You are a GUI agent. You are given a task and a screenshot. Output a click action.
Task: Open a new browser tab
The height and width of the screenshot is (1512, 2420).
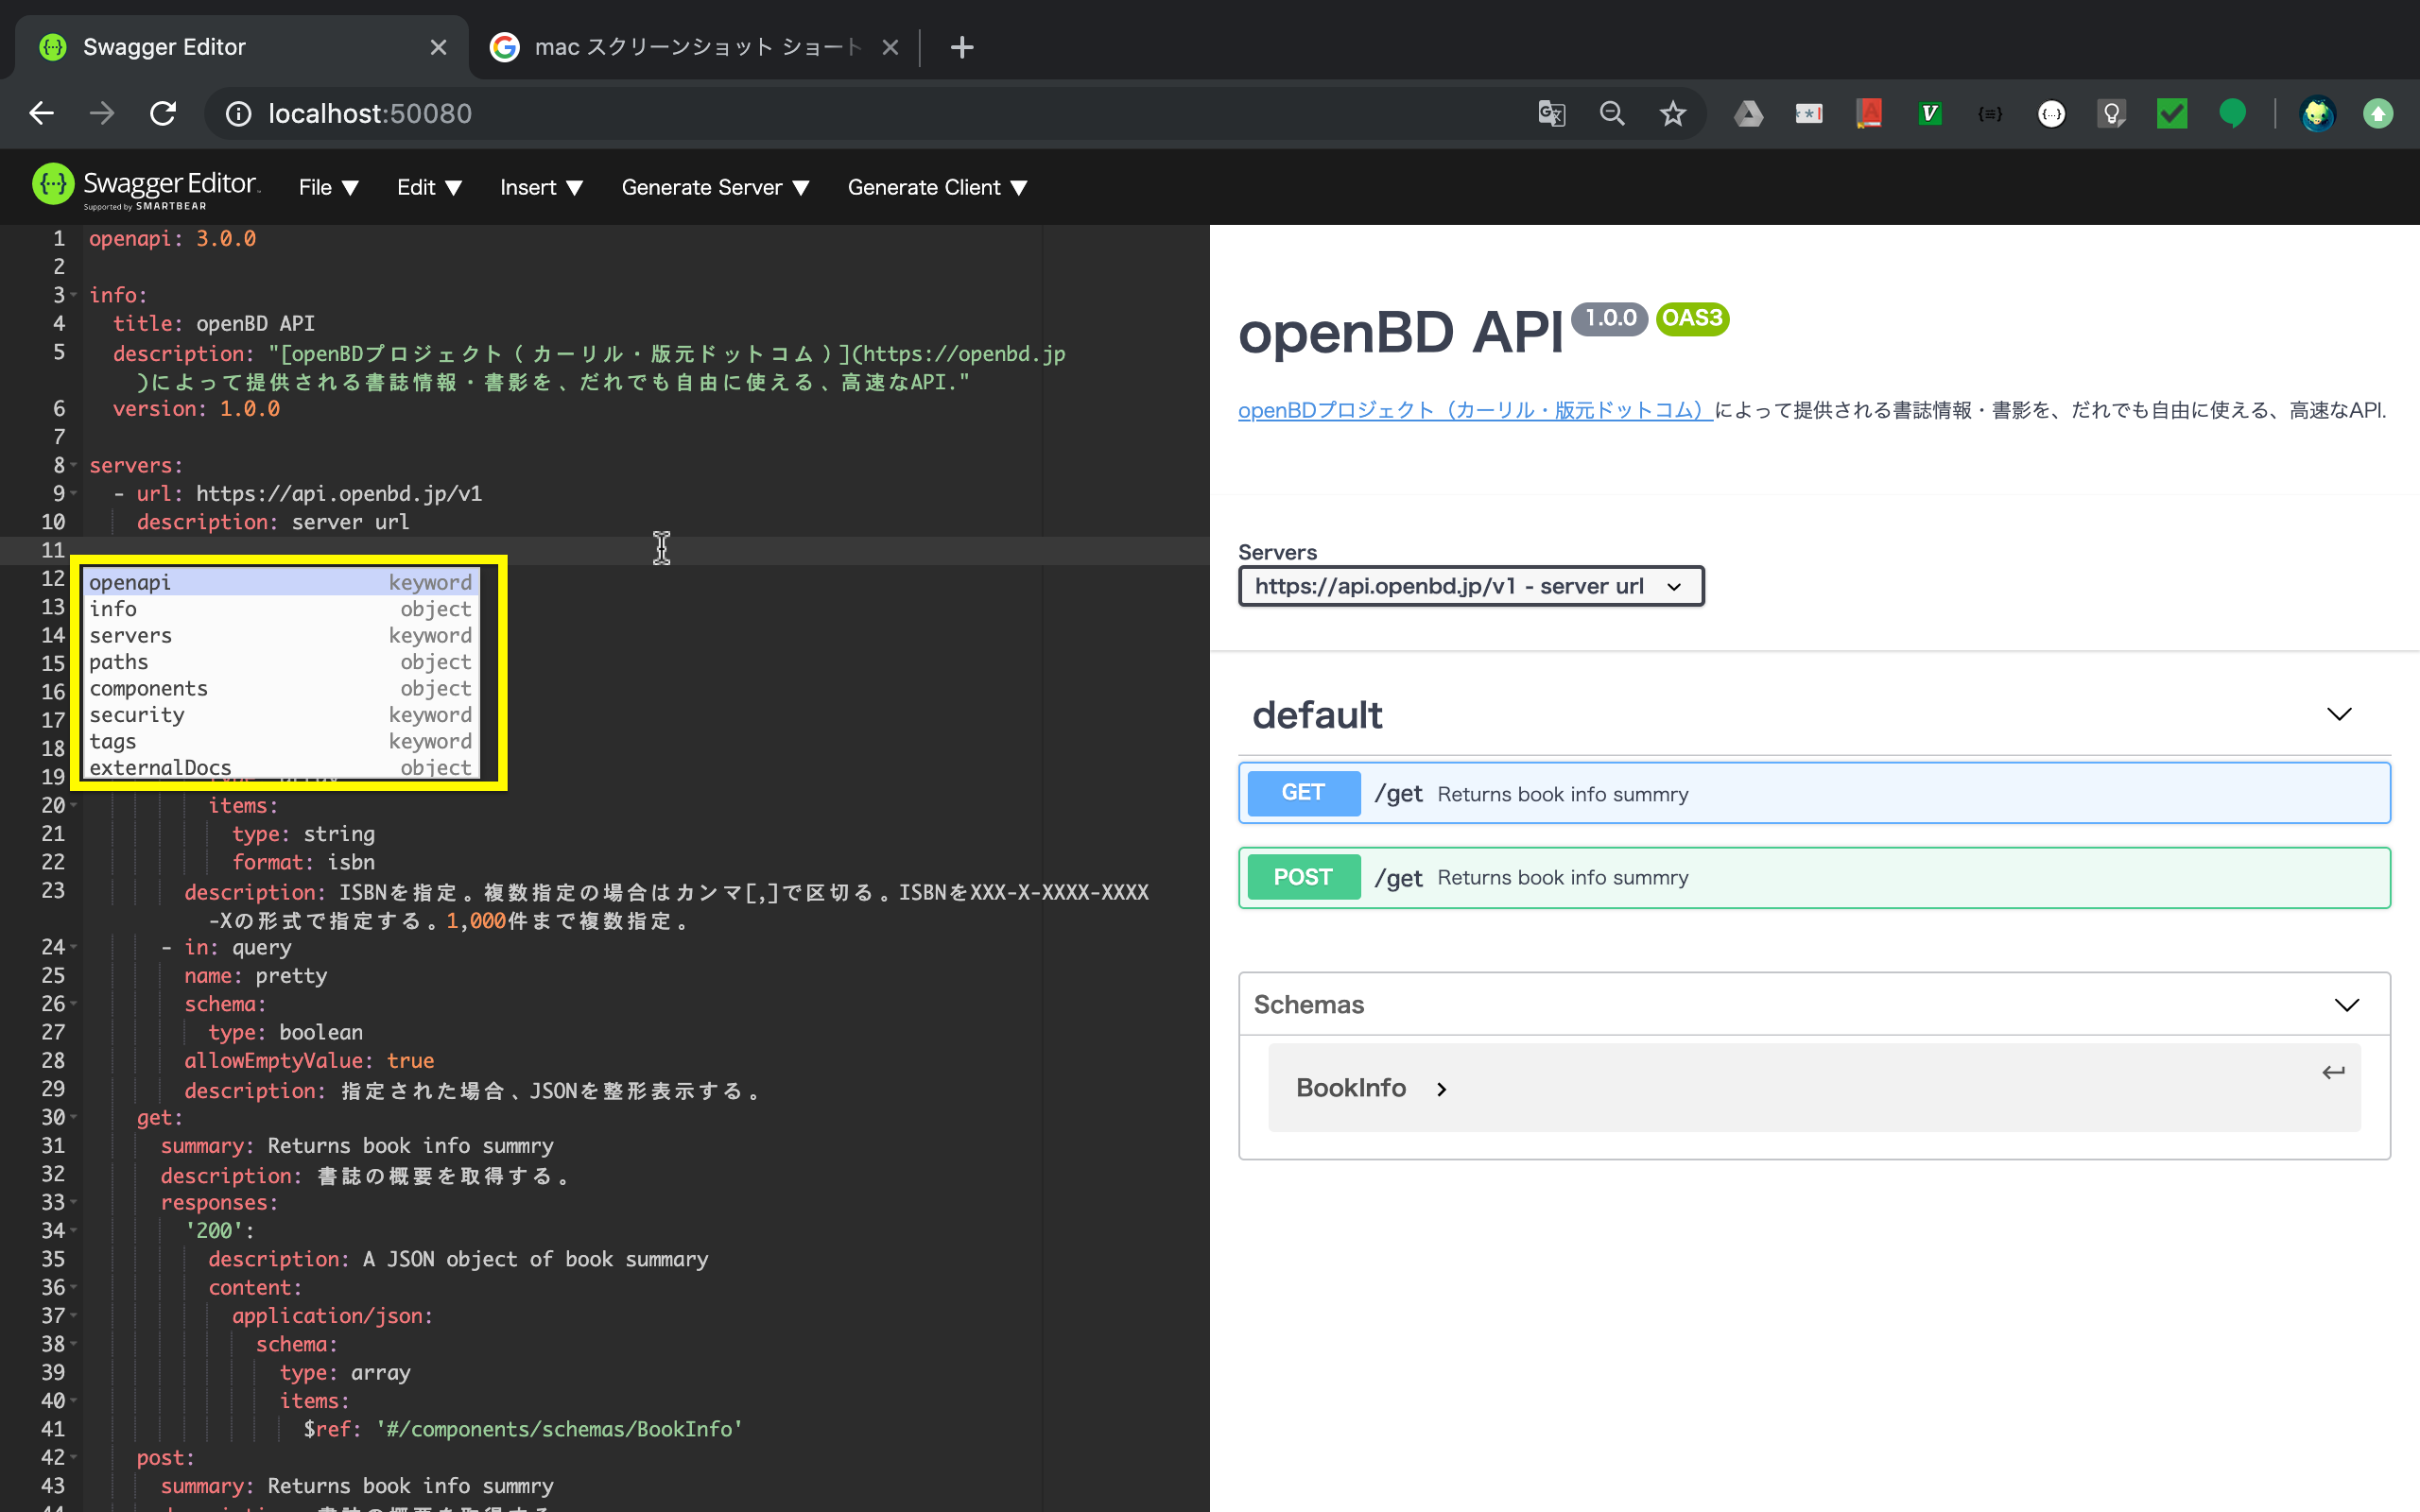(x=961, y=46)
